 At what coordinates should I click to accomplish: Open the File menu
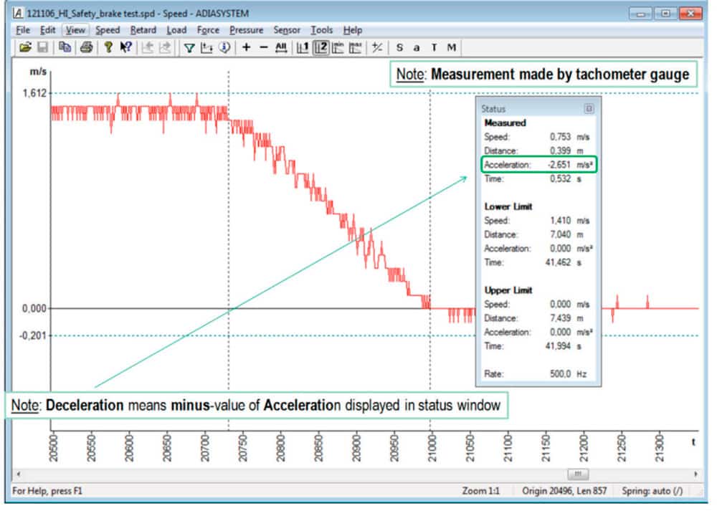pos(23,30)
